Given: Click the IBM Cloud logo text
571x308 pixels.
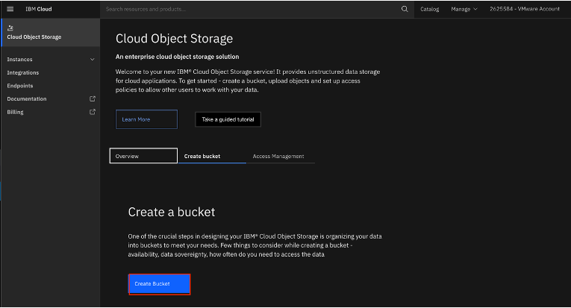Looking at the screenshot, I should click(38, 9).
